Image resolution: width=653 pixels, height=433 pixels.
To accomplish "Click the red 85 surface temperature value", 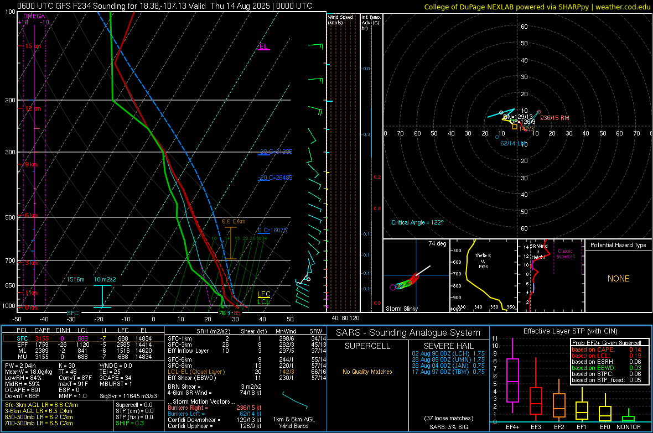I will (236, 313).
